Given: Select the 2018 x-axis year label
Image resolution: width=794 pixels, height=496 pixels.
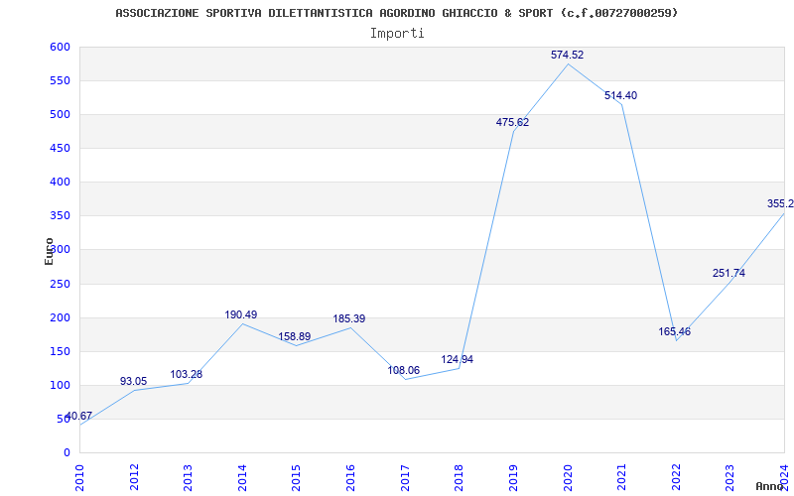Looking at the screenshot, I should click(459, 477).
